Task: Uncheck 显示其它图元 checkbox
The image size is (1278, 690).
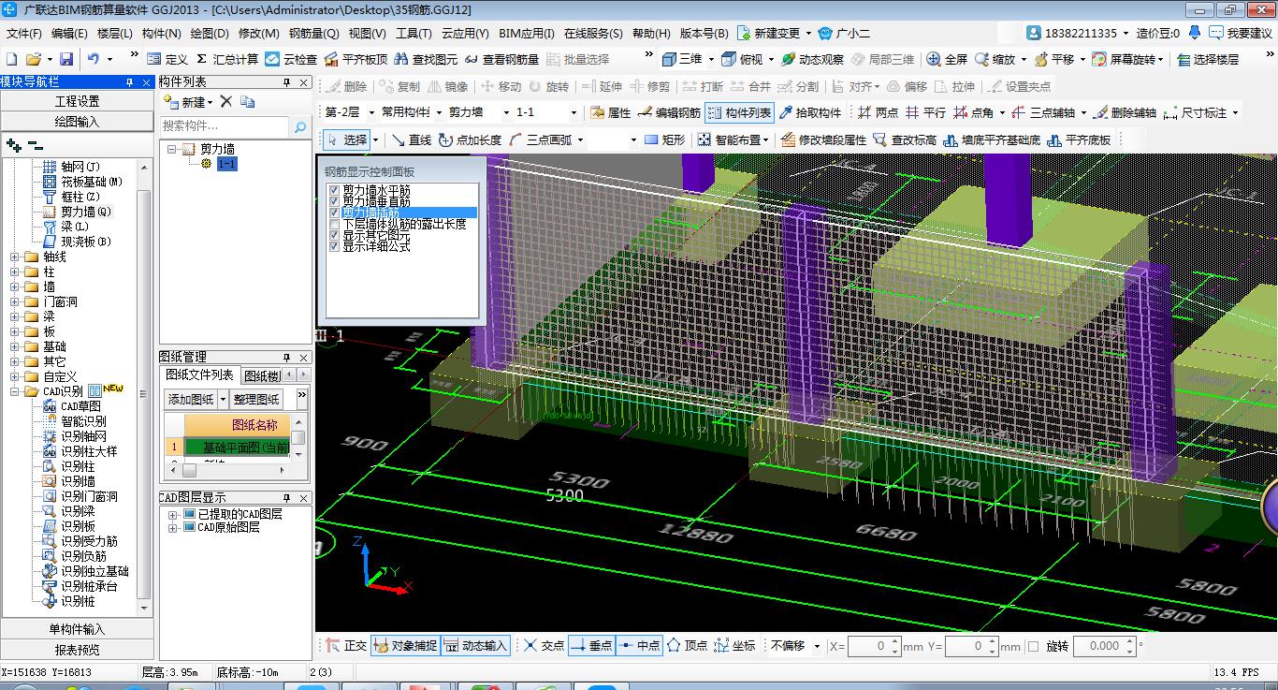Action: point(334,235)
